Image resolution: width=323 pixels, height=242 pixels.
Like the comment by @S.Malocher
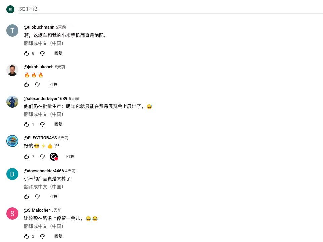click(x=26, y=236)
